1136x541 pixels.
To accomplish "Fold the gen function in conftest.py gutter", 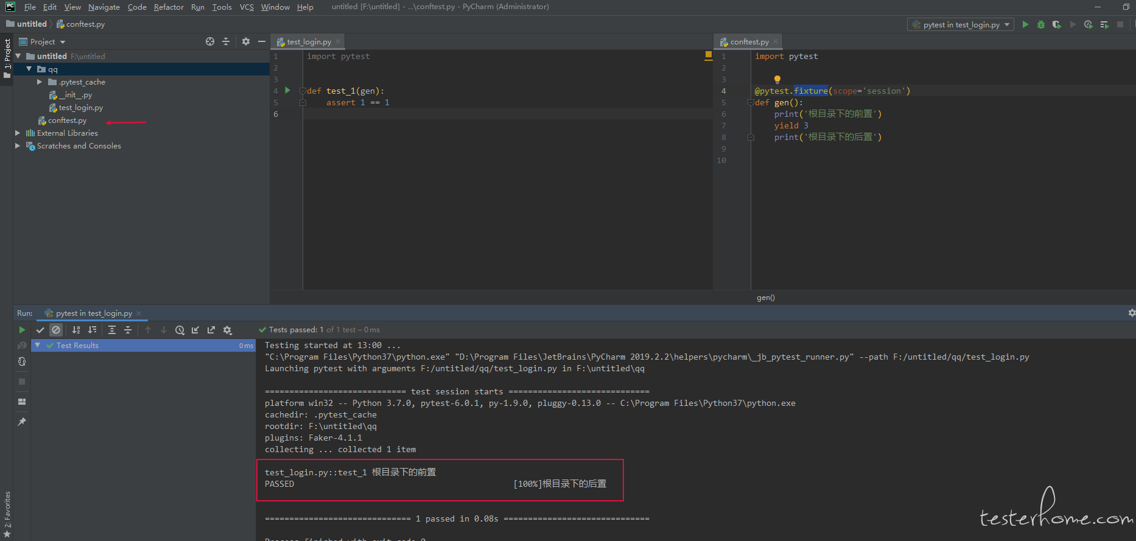I will [751, 102].
